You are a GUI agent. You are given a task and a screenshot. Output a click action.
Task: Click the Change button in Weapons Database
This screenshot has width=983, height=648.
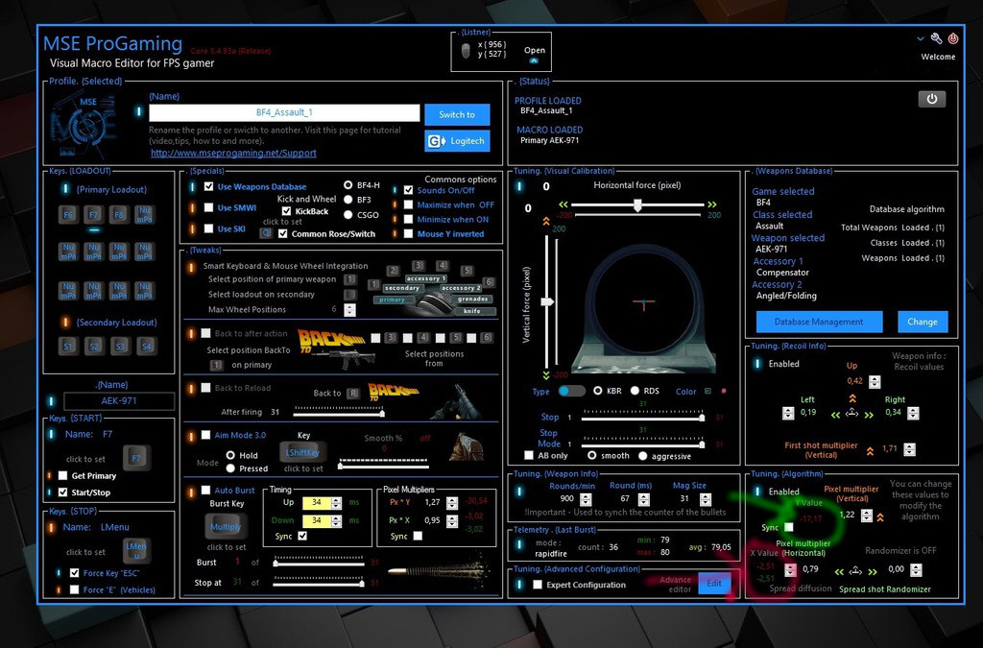click(x=923, y=322)
